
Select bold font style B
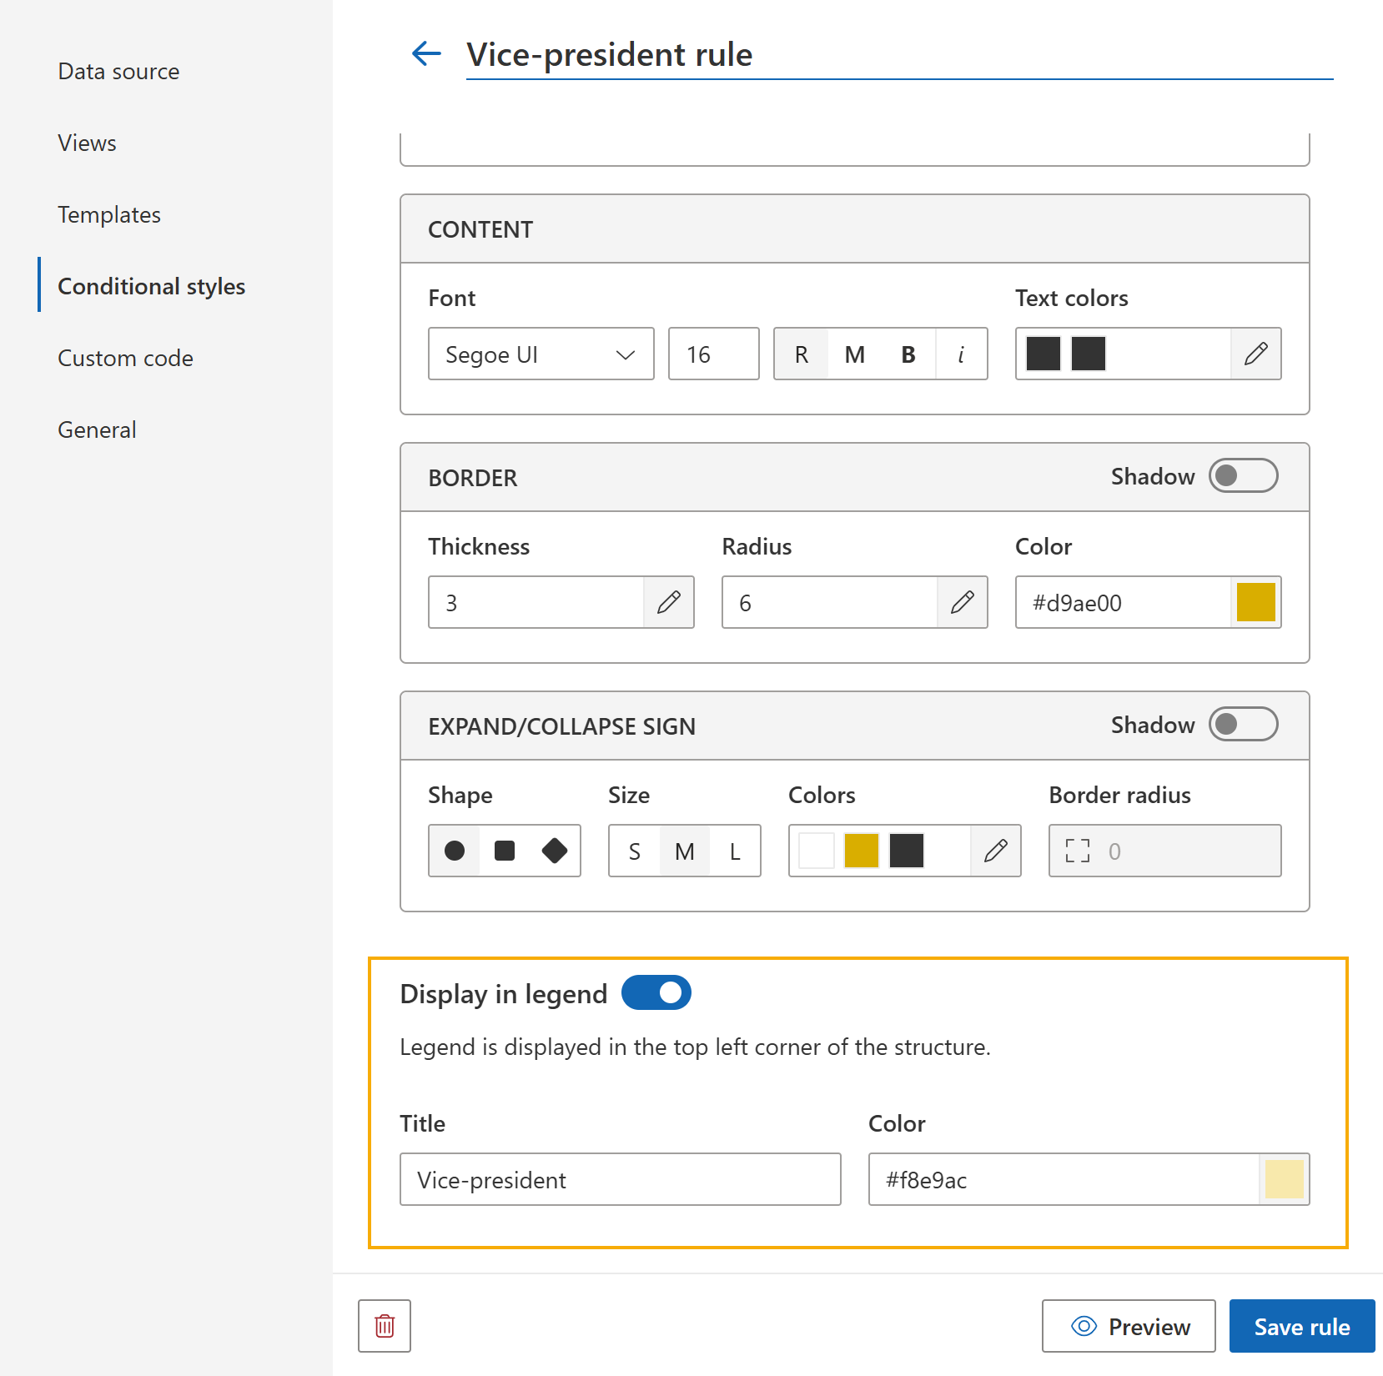907,354
